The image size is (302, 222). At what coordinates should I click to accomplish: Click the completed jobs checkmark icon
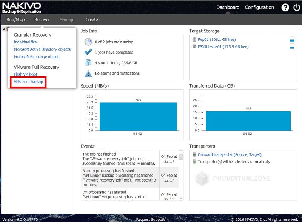[88, 52]
